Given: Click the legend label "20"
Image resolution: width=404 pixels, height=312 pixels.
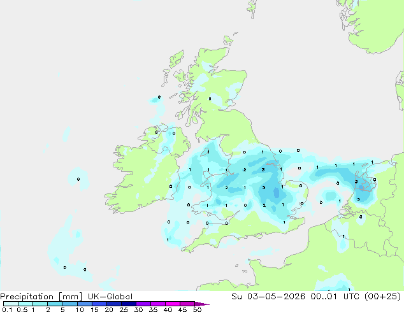Looking at the screenshot, I should (x=109, y=309).
